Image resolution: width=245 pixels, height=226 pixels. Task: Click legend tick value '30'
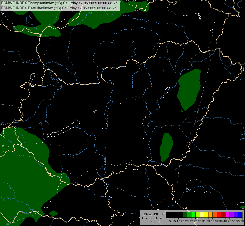(x=200, y=221)
